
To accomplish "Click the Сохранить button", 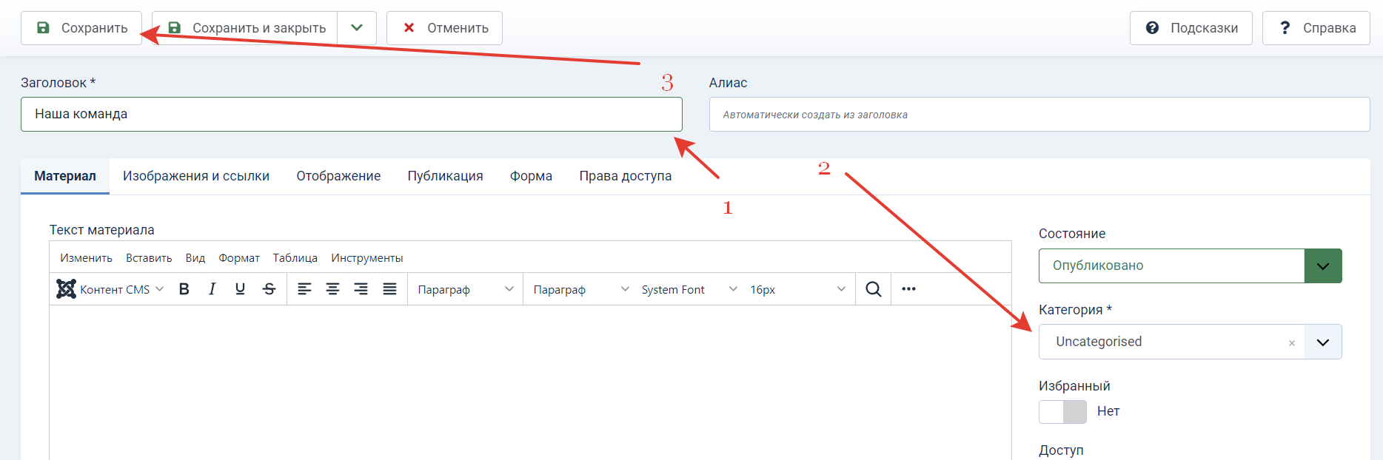I will [81, 28].
